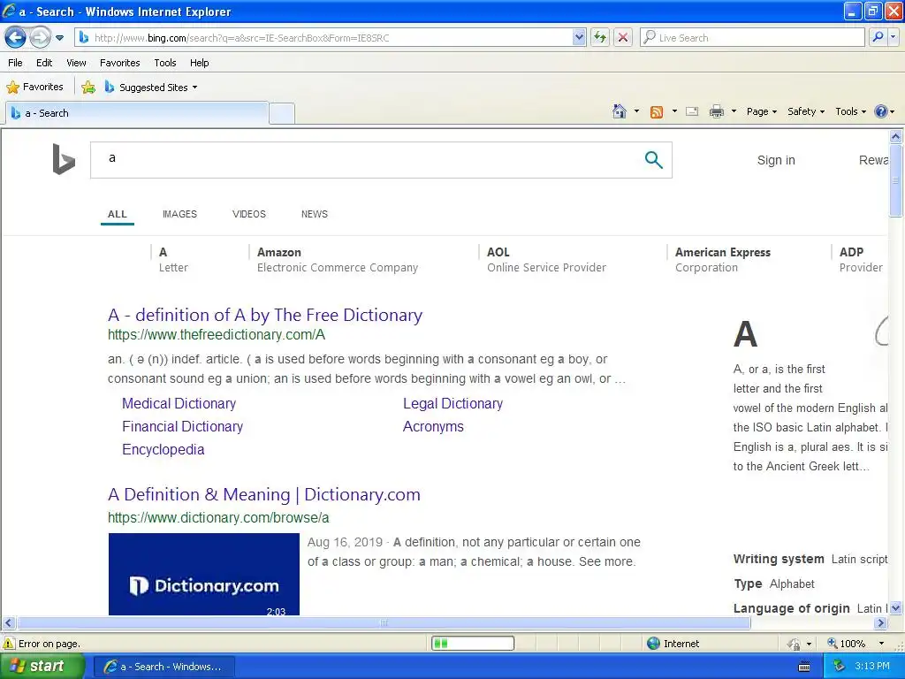Open the Safety command bar menu
The image size is (905, 679).
point(806,111)
